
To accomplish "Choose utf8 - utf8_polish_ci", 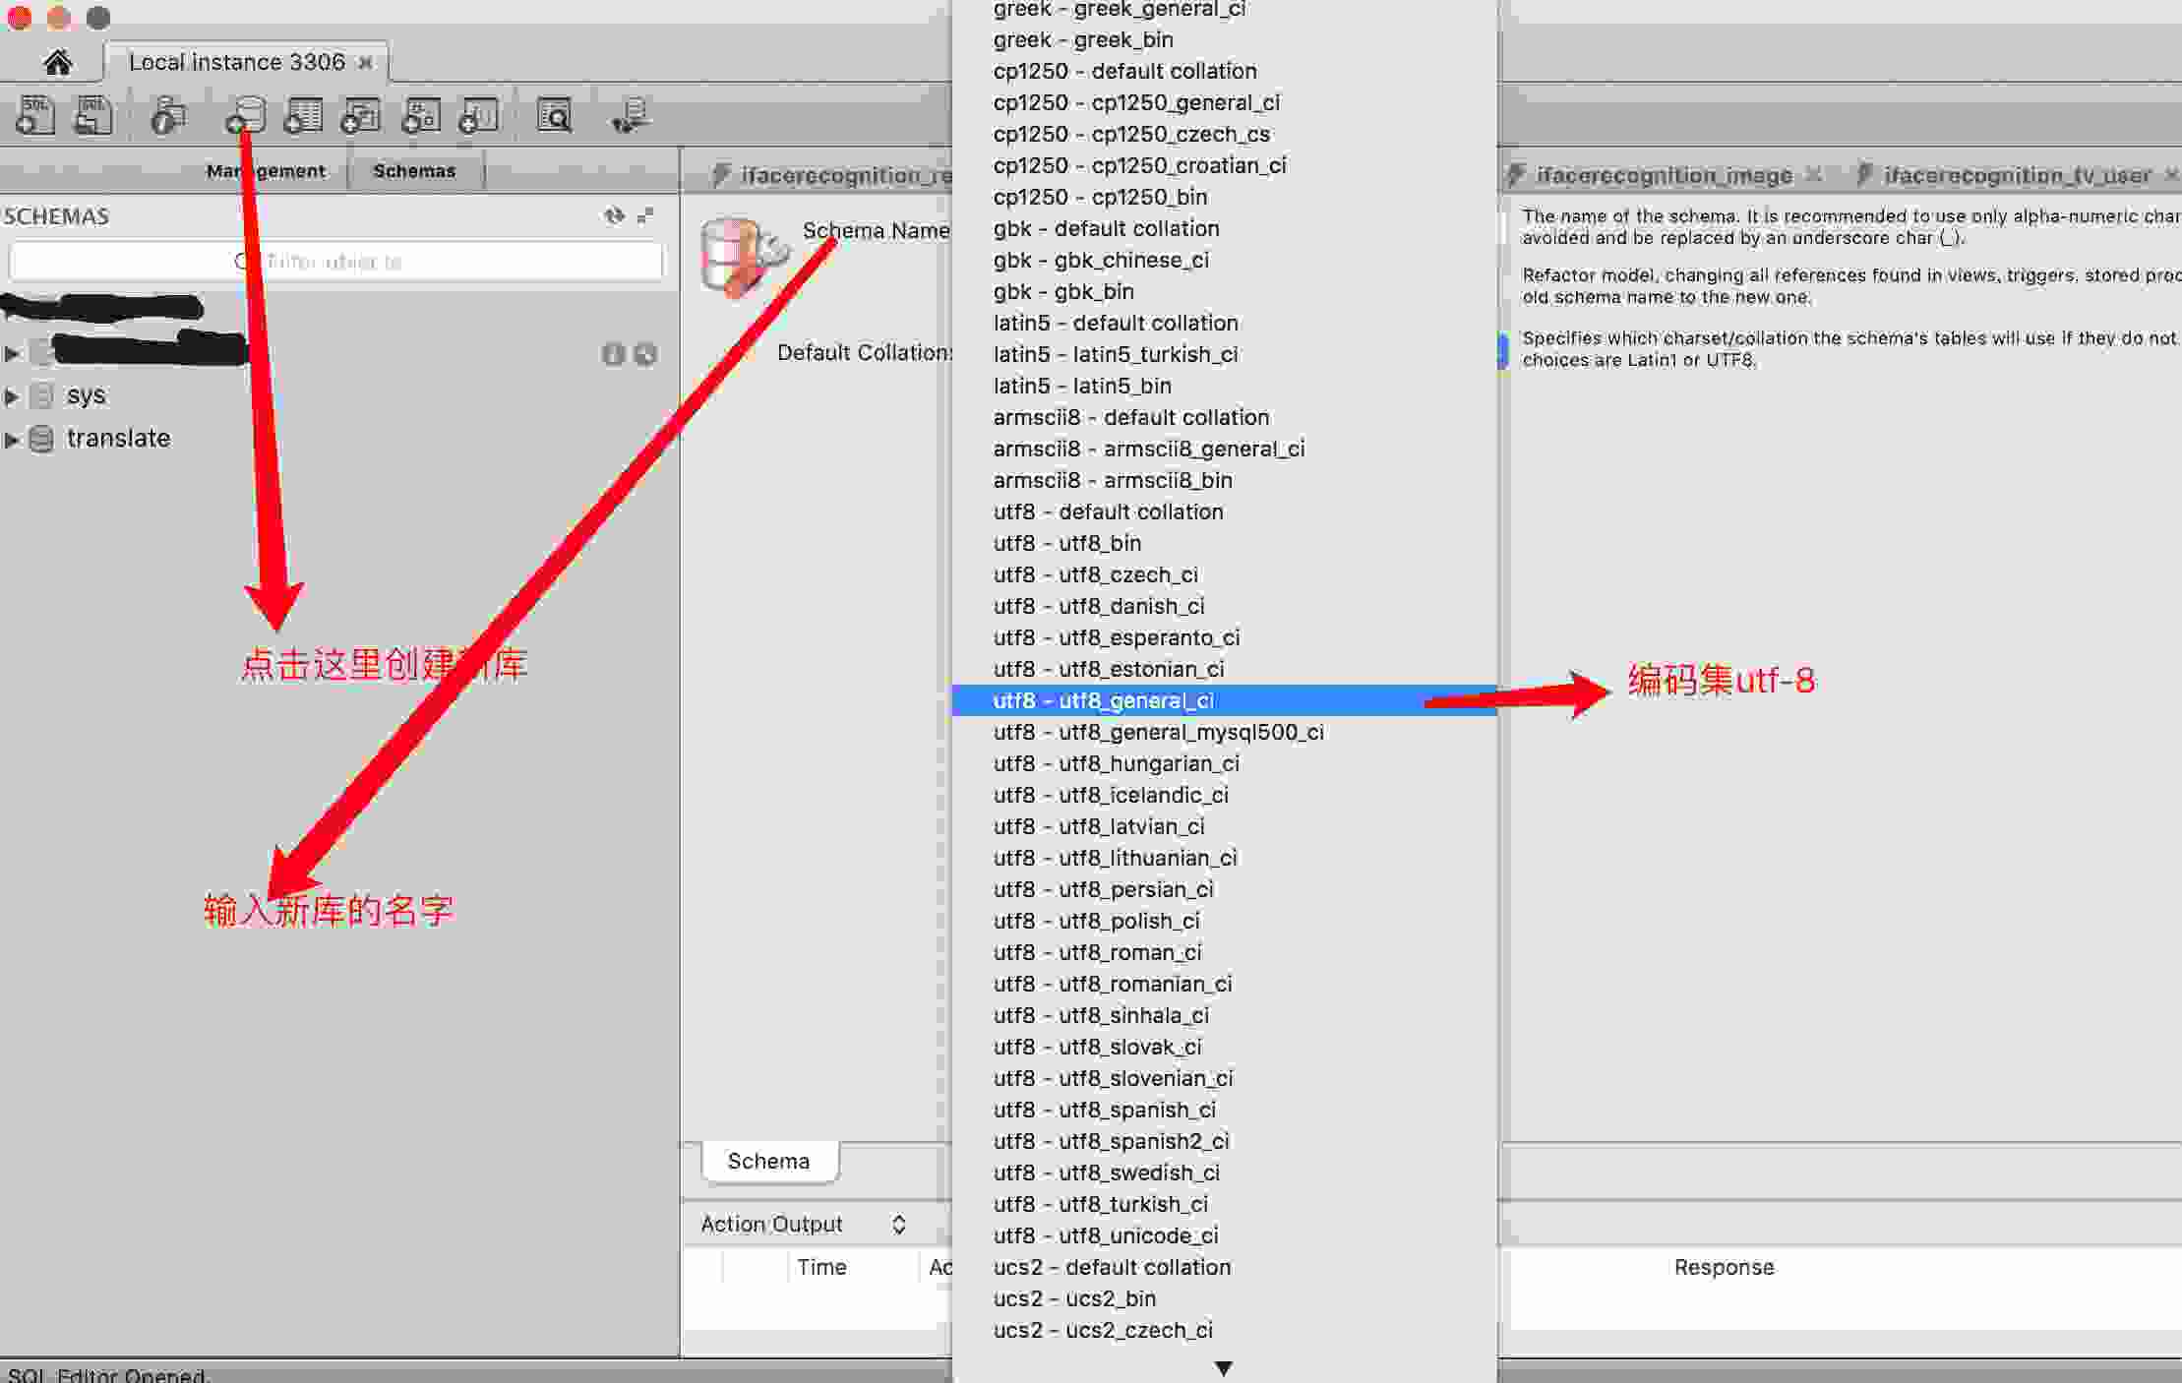I will tap(1225, 921).
